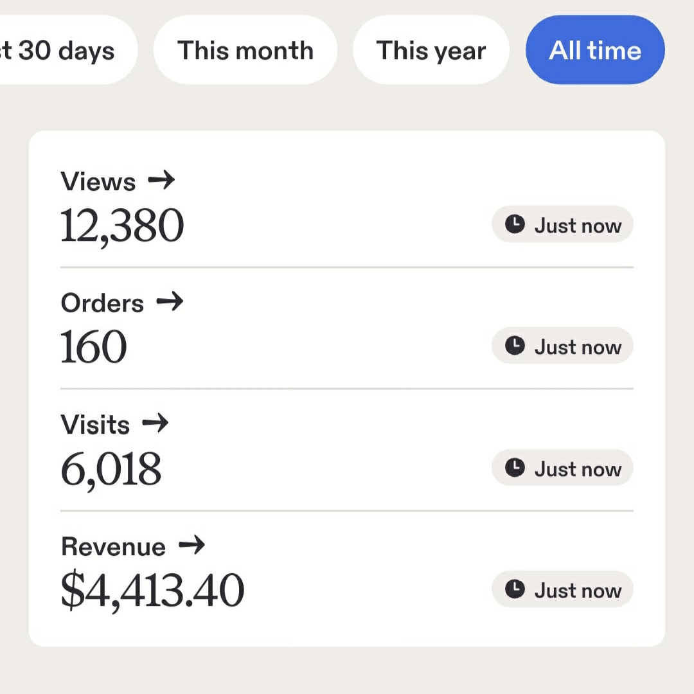
Task: Click the arrow icon next to Visits
Action: tap(155, 423)
